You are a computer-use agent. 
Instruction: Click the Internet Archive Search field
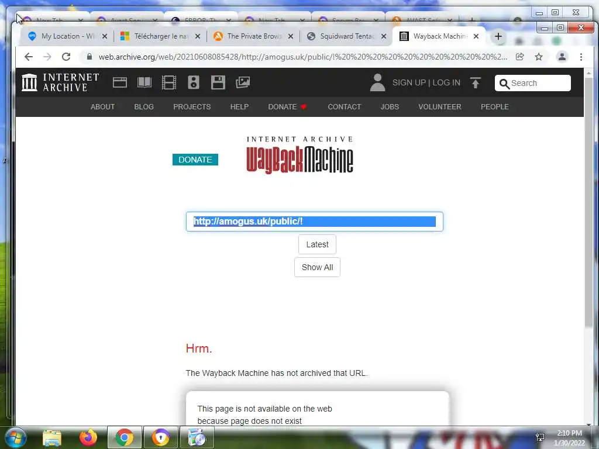(532, 83)
